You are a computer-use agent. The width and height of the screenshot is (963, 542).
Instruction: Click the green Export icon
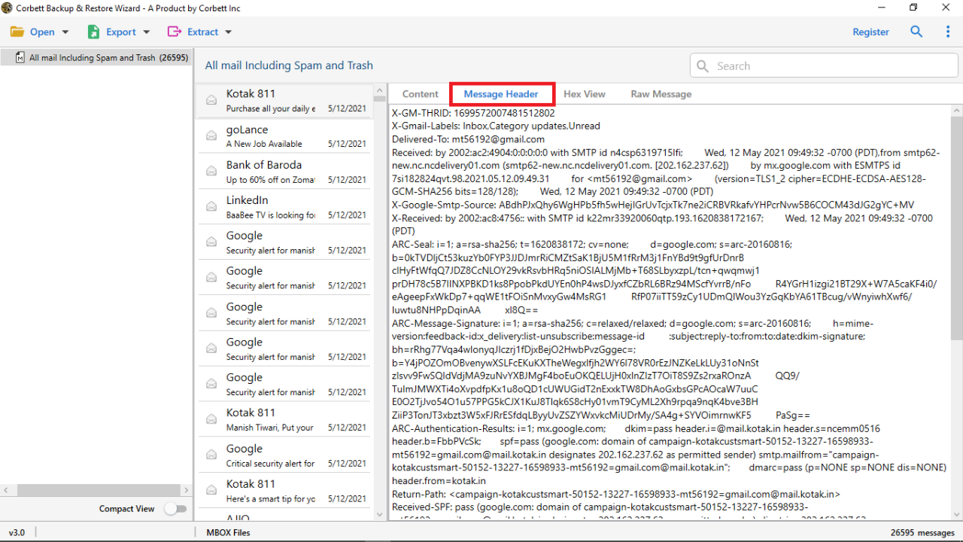pos(93,32)
